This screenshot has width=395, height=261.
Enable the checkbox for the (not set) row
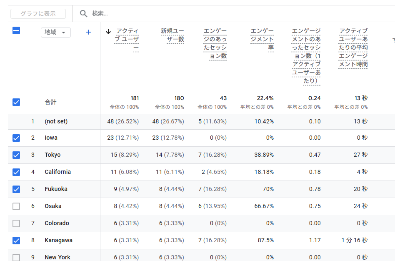(16, 120)
